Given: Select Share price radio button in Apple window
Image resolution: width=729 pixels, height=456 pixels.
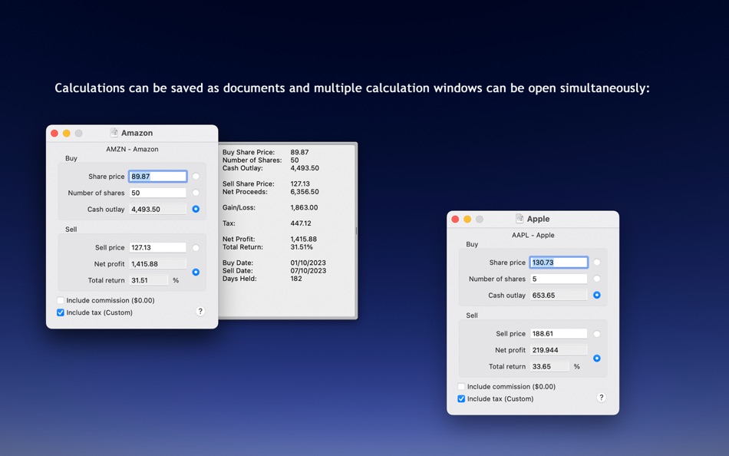Looking at the screenshot, I should click(x=597, y=263).
